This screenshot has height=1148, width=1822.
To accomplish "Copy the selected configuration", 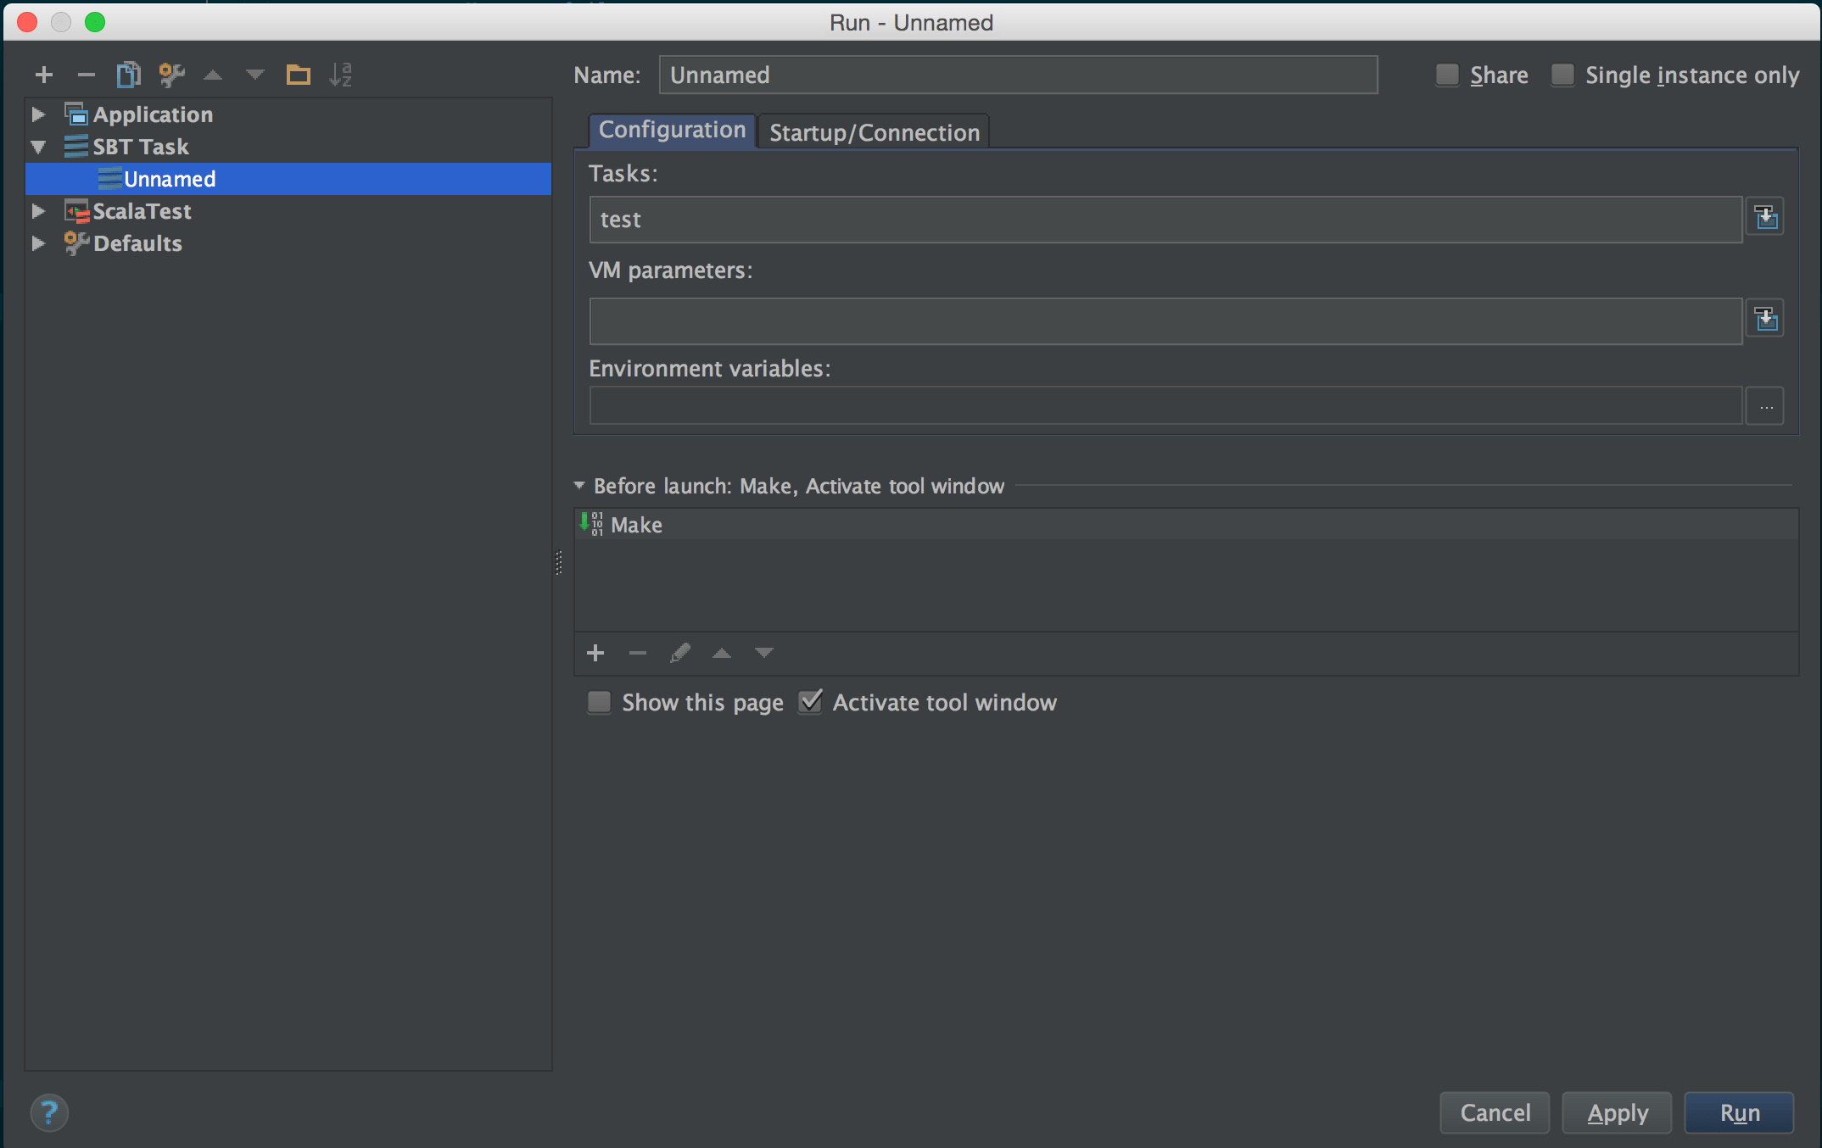I will point(128,75).
